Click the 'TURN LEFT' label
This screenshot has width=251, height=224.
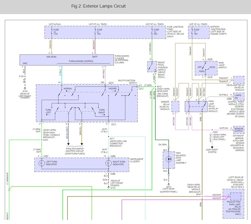coord(48,111)
